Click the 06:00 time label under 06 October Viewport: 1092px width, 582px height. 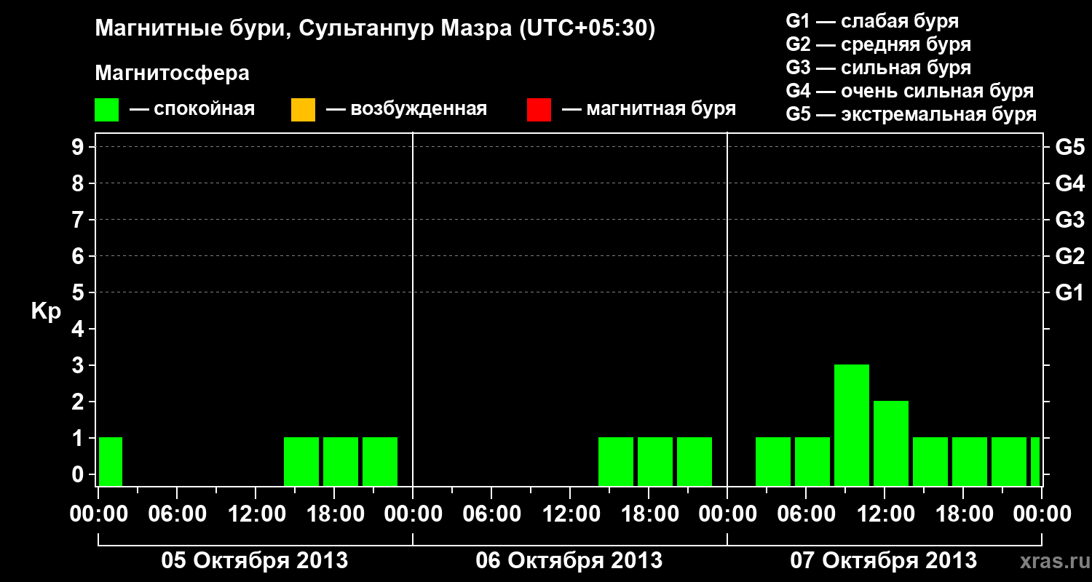click(x=491, y=514)
